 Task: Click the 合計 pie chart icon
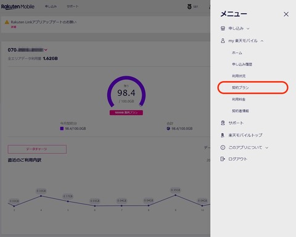(x=168, y=129)
